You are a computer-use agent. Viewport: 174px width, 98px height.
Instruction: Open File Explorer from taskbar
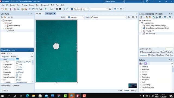(34, 96)
